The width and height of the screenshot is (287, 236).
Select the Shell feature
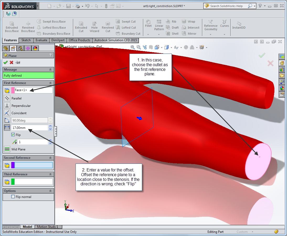click(172, 34)
